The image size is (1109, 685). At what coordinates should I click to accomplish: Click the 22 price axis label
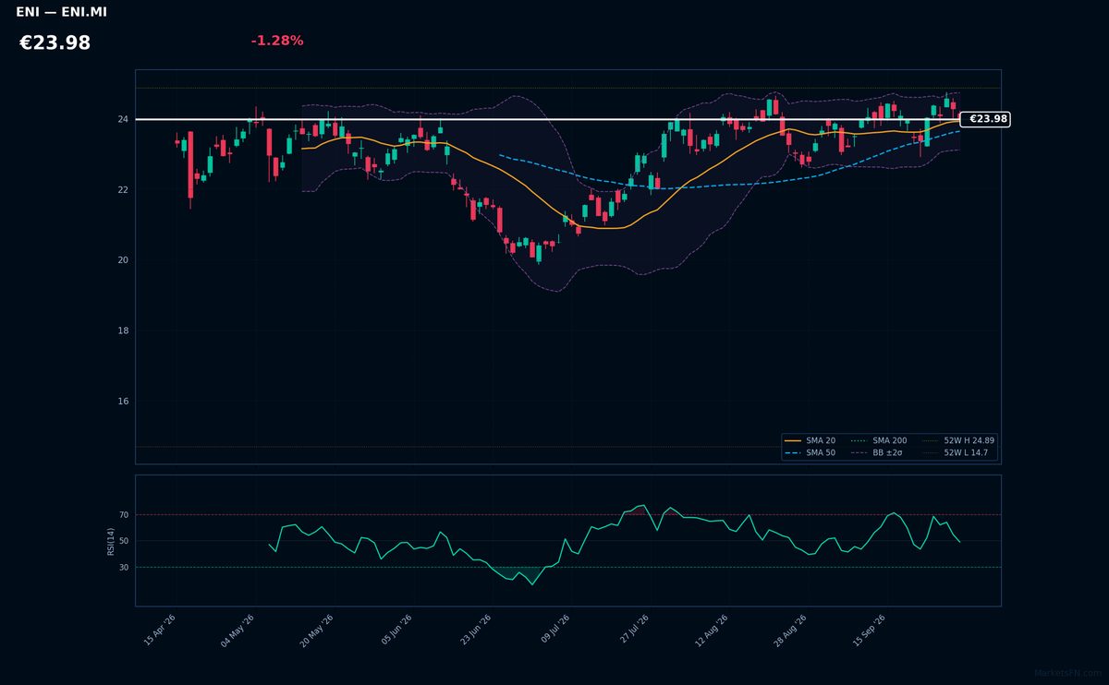122,190
